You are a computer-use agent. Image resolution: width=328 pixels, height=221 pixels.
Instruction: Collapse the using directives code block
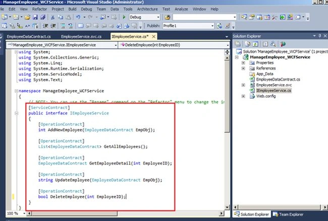click(16, 52)
